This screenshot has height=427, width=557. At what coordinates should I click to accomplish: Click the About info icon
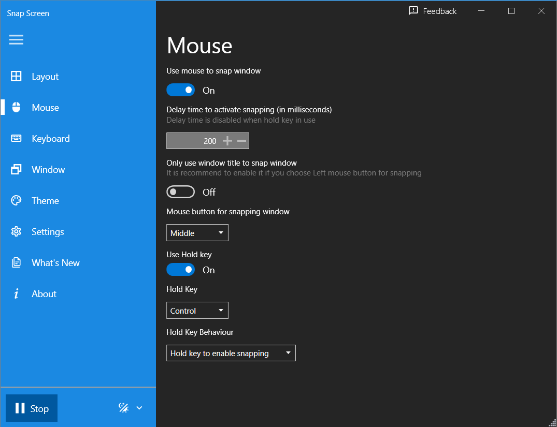point(16,293)
